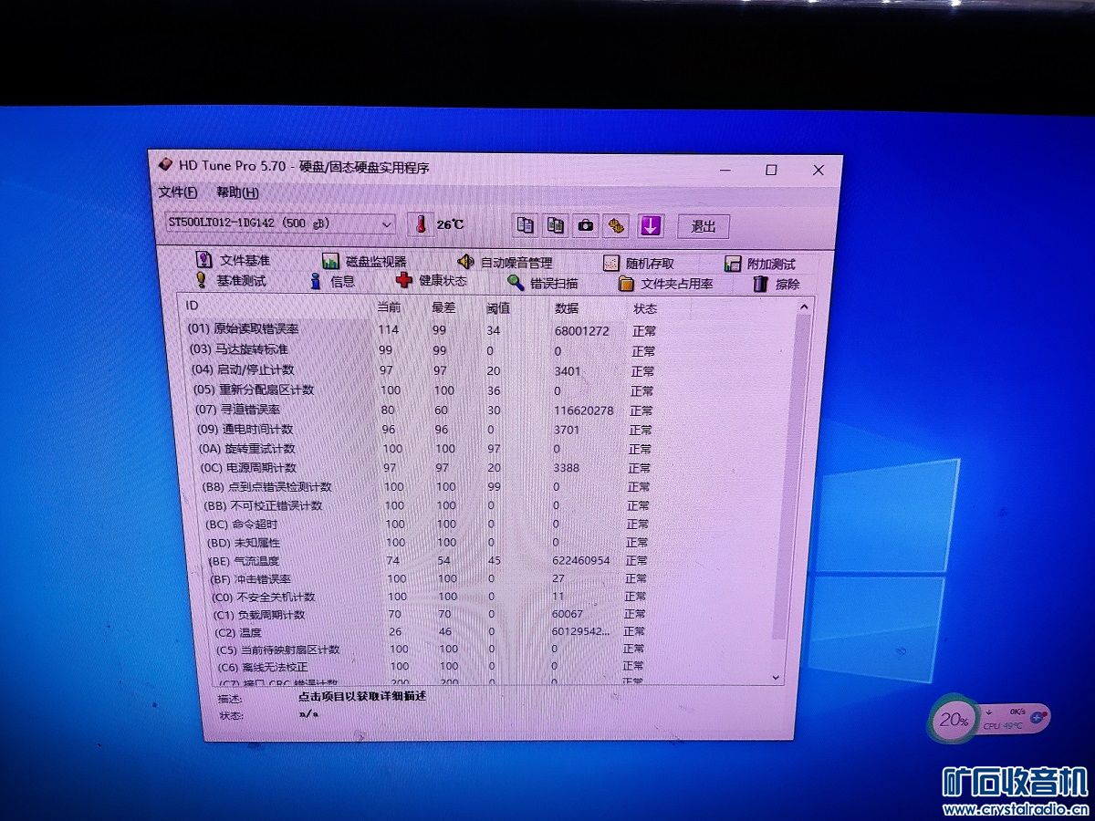Image resolution: width=1095 pixels, height=821 pixels.
Task: Open the 帮助(H) menu
Action: (x=236, y=192)
